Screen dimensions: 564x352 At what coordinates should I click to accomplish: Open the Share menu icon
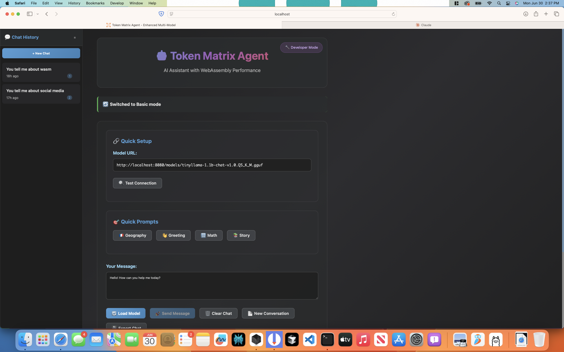(x=536, y=14)
